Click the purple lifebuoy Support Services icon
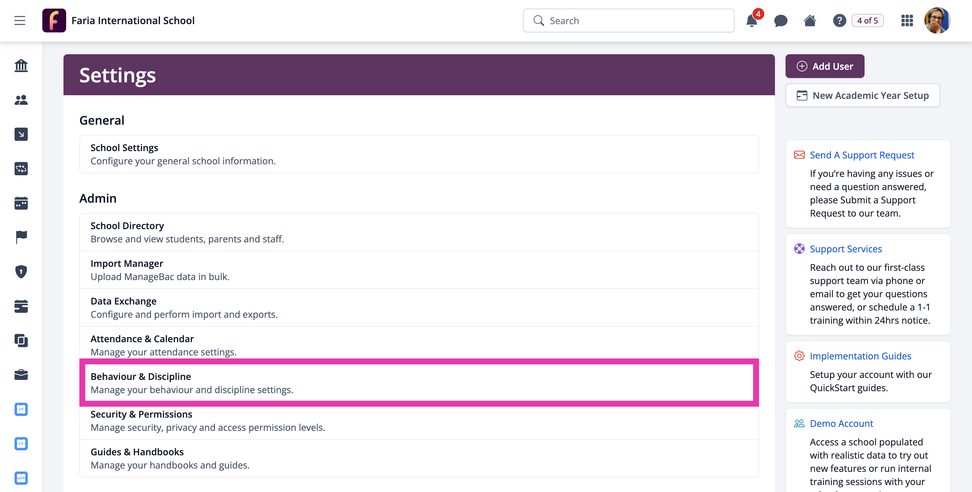The image size is (972, 492). (x=799, y=249)
